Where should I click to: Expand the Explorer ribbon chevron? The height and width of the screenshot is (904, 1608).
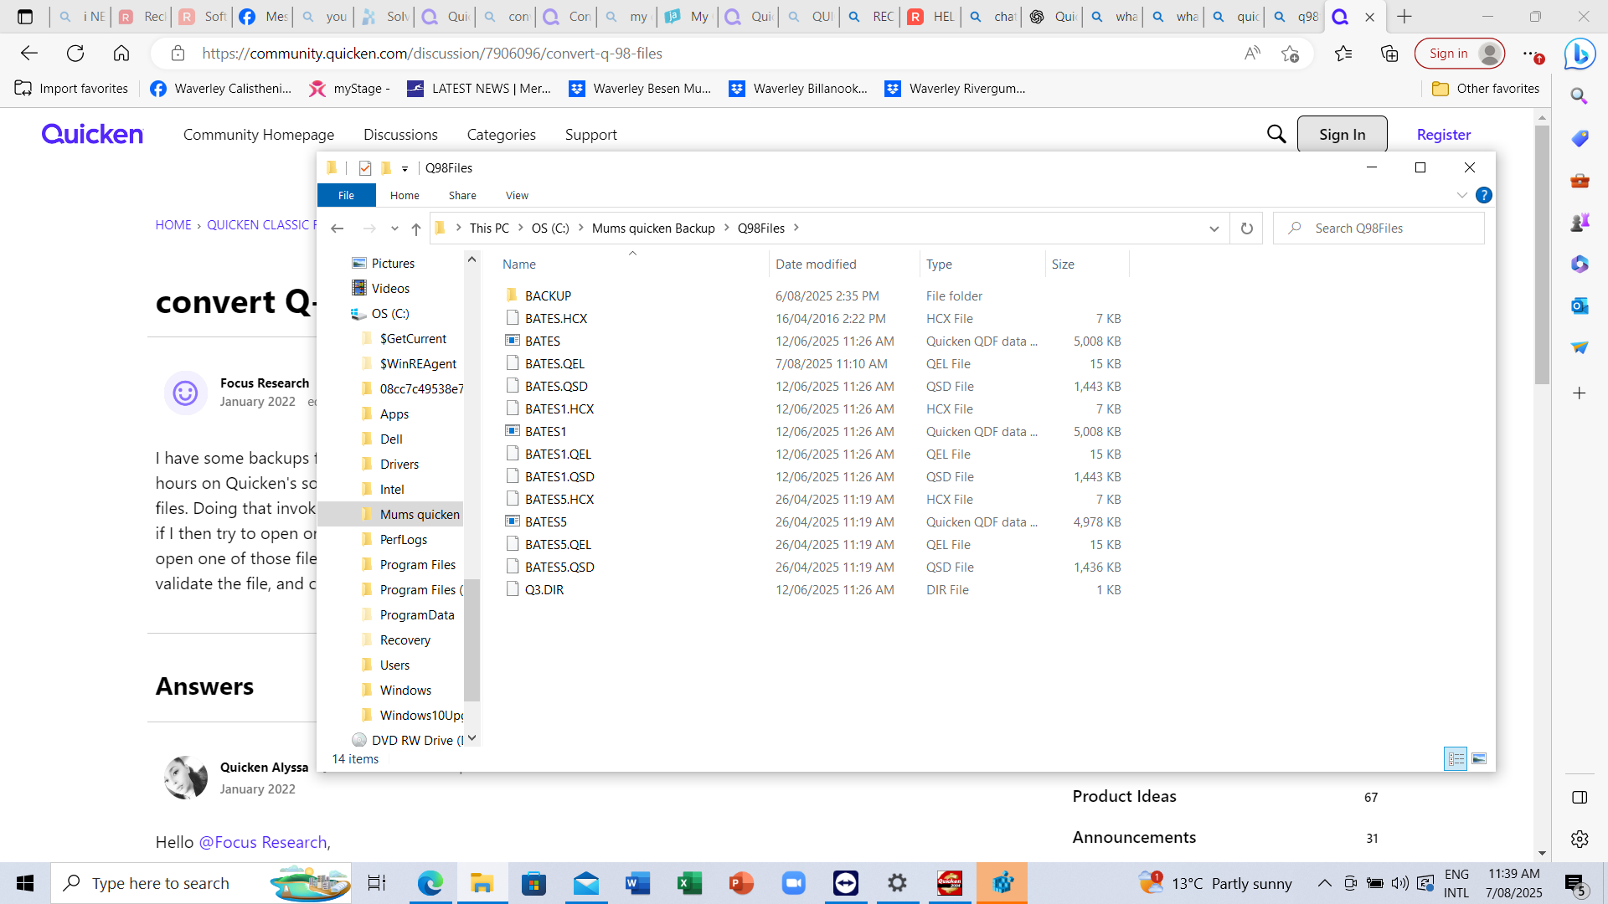click(x=1461, y=195)
